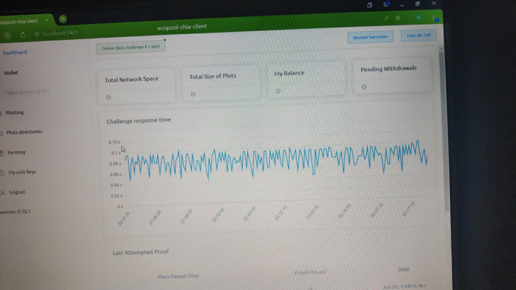Click the Plots Passed Filter column header
516x290 pixels.
click(179, 276)
